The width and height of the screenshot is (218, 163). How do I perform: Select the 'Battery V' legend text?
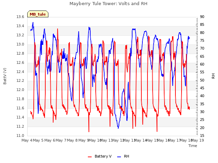(x=103, y=156)
